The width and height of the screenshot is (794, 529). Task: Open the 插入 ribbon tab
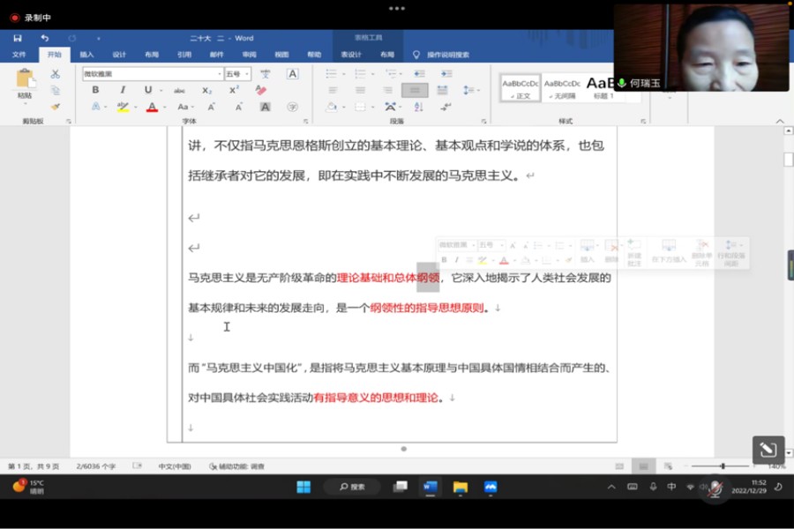click(86, 55)
